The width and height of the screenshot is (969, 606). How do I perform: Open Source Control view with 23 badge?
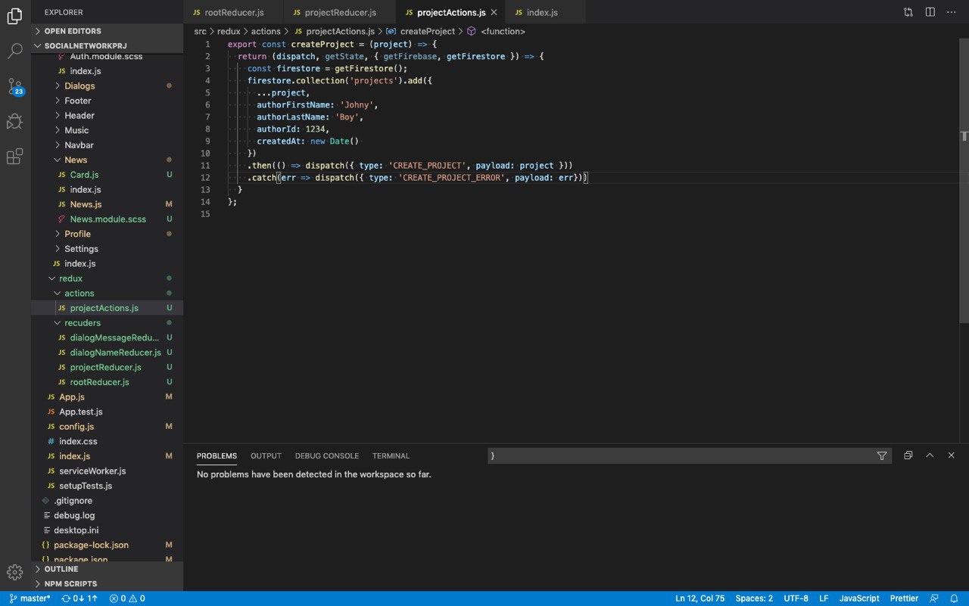pyautogui.click(x=15, y=86)
